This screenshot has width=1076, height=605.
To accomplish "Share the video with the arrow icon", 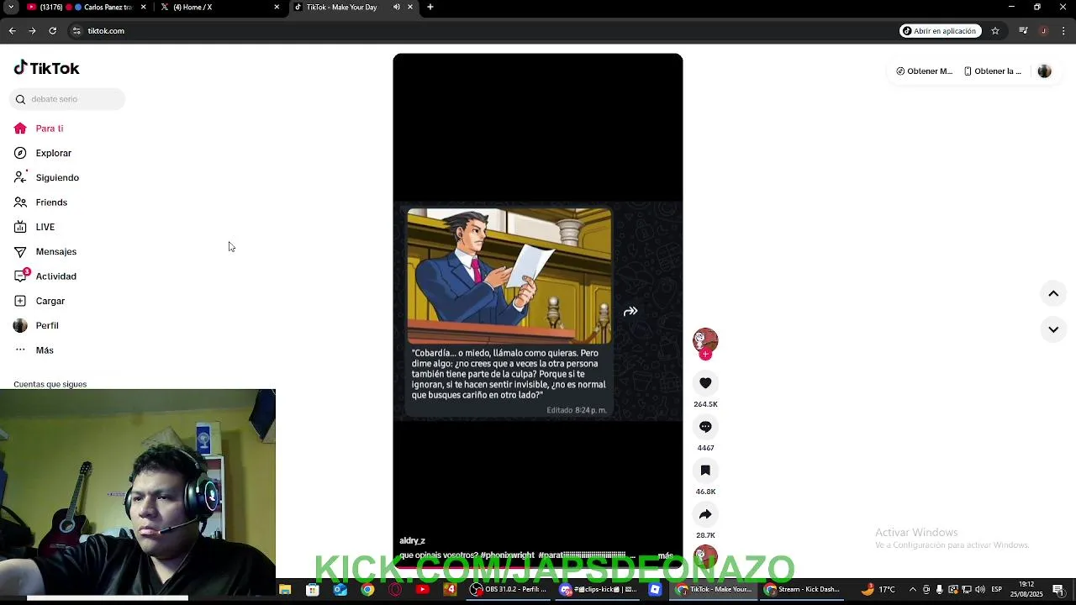I will tap(705, 514).
